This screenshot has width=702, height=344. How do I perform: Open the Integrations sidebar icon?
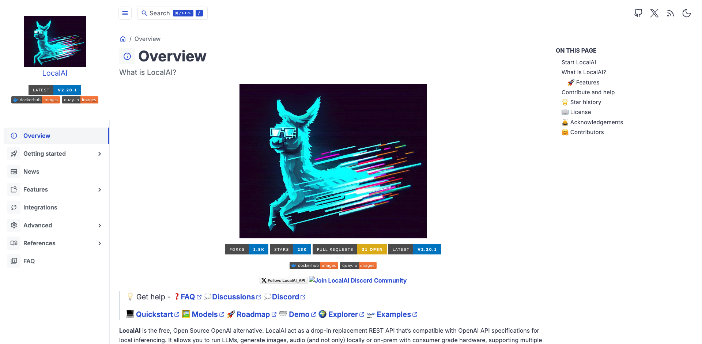(x=14, y=207)
